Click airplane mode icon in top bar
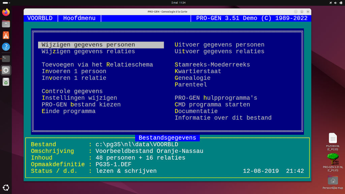 pos(331,3)
